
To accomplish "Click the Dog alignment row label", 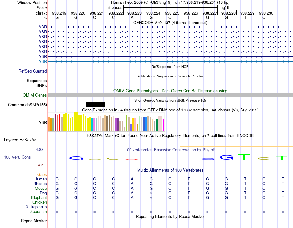I will coord(43,193).
